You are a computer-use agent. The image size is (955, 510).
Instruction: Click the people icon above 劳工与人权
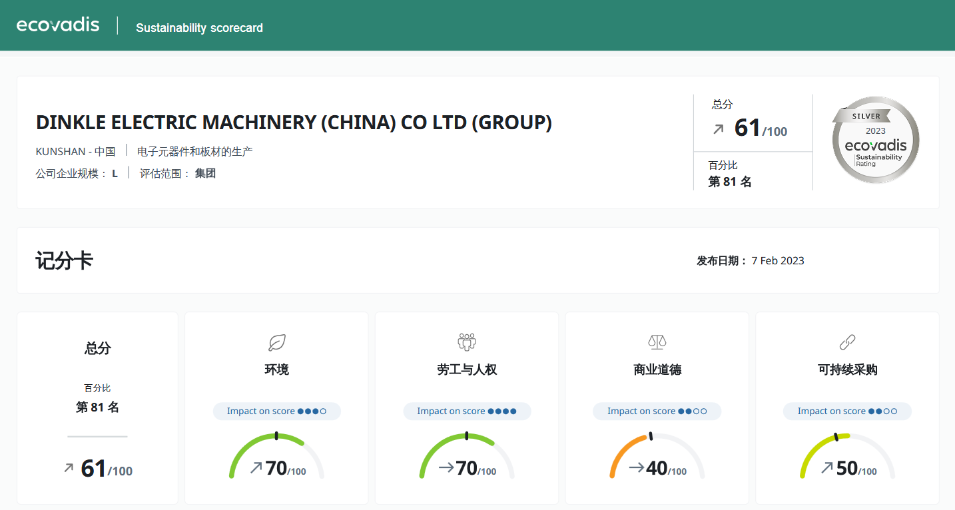467,342
